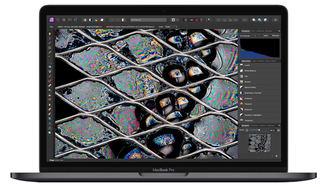Switch to the Export persona icon

point(75,20)
